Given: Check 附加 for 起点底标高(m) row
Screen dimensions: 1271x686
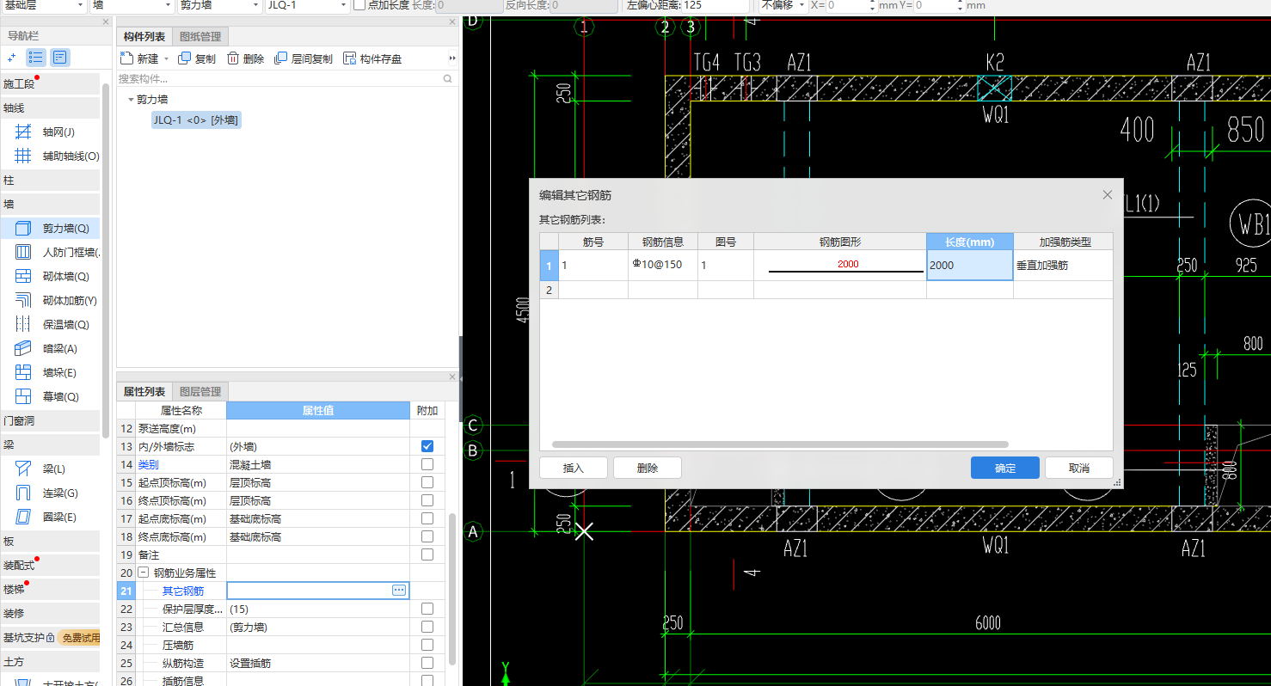Looking at the screenshot, I should [427, 518].
